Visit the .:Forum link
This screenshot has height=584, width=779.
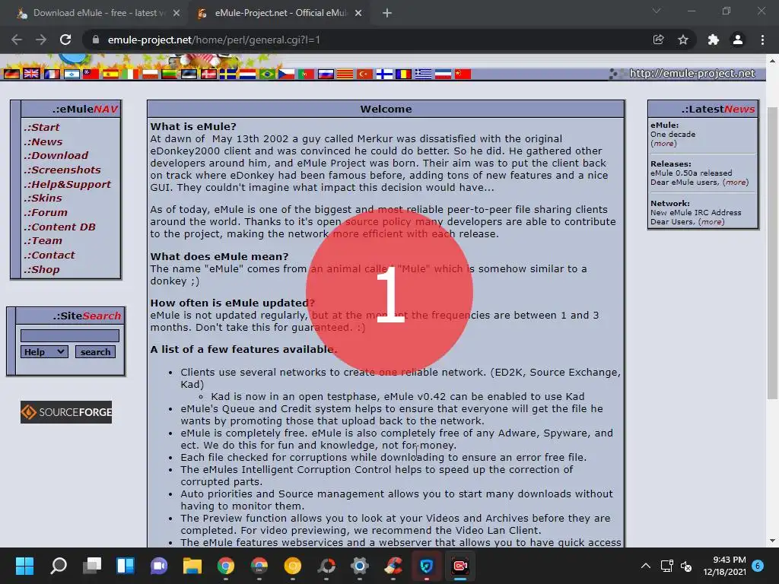point(46,213)
